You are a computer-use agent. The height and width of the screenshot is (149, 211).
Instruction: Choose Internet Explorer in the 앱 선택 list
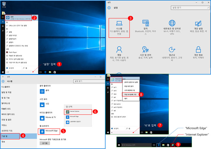pos(78,112)
